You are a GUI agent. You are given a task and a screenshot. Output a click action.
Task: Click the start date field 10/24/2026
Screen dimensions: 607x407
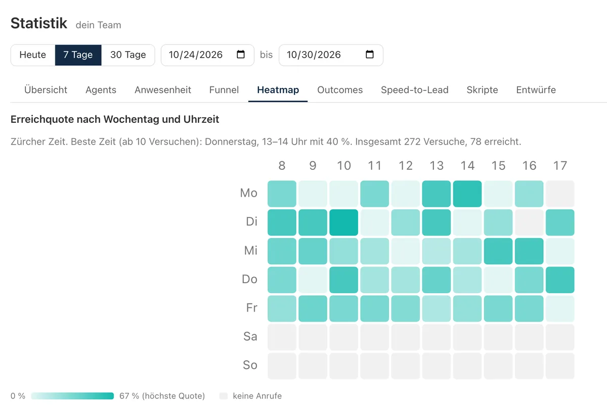click(207, 55)
